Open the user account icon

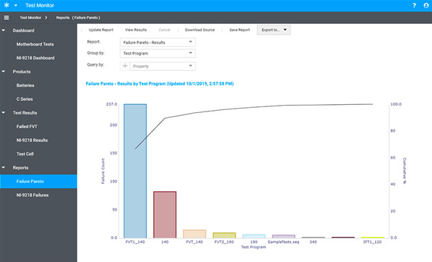(x=426, y=5)
